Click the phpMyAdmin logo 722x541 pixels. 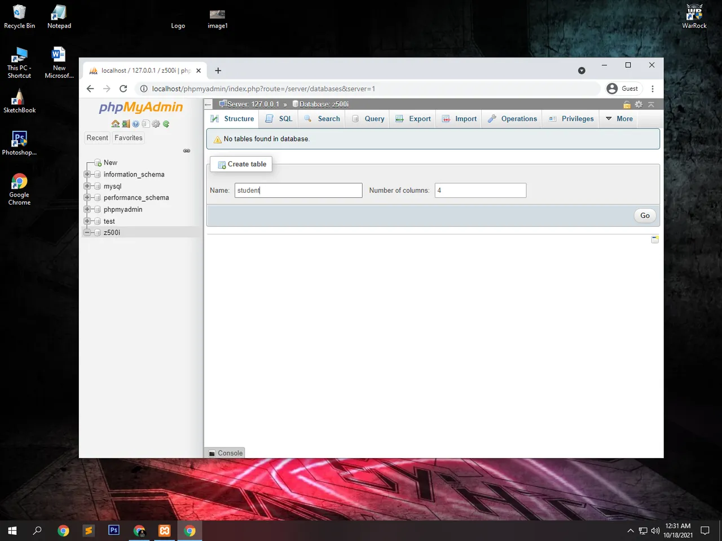coord(140,107)
